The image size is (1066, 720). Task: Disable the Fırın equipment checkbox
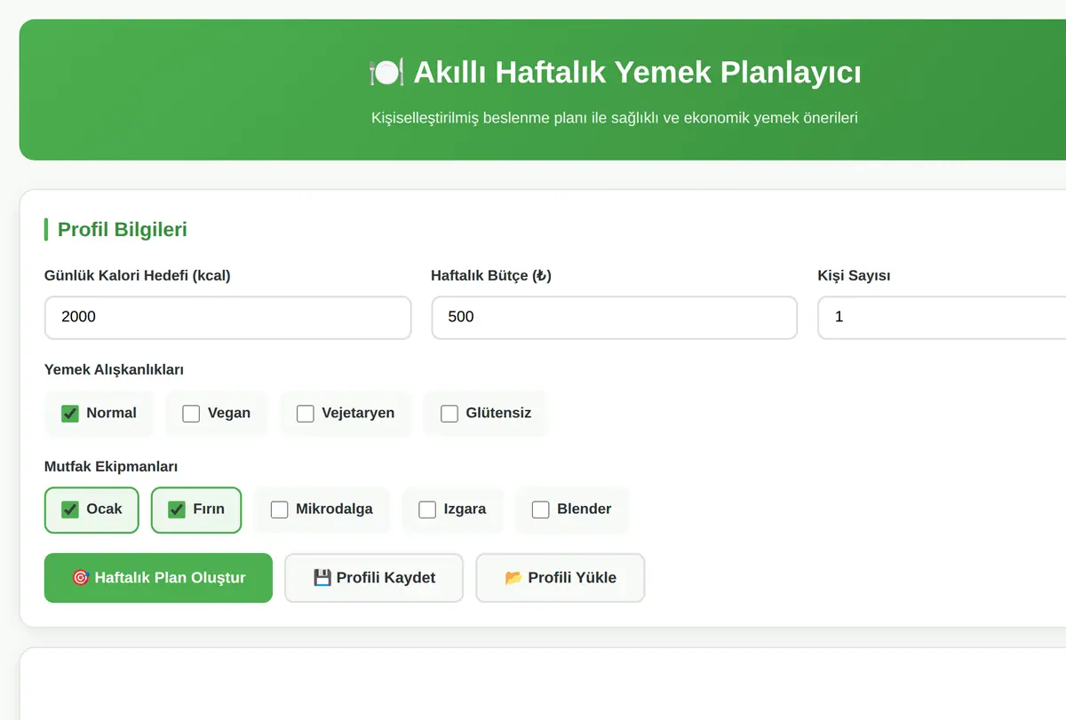tap(177, 510)
